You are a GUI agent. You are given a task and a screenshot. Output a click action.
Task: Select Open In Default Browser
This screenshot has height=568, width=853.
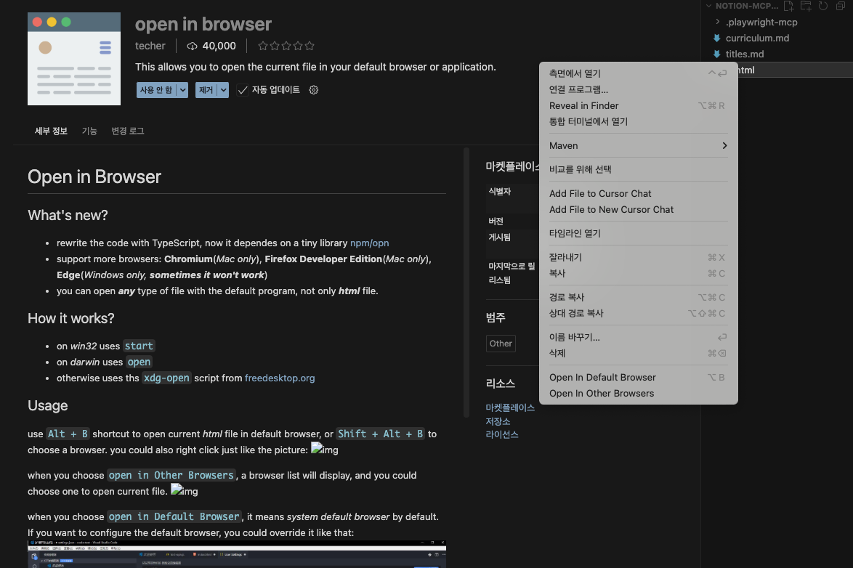pyautogui.click(x=638, y=377)
